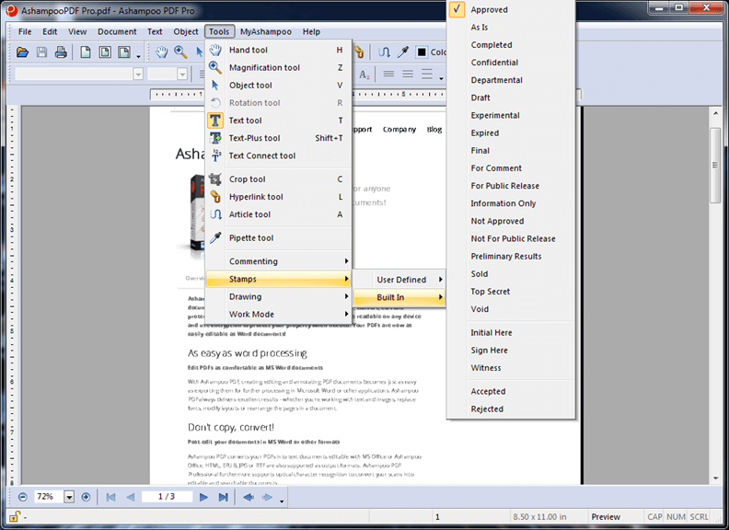
Task: Click the Article tool menu icon
Action: click(215, 214)
